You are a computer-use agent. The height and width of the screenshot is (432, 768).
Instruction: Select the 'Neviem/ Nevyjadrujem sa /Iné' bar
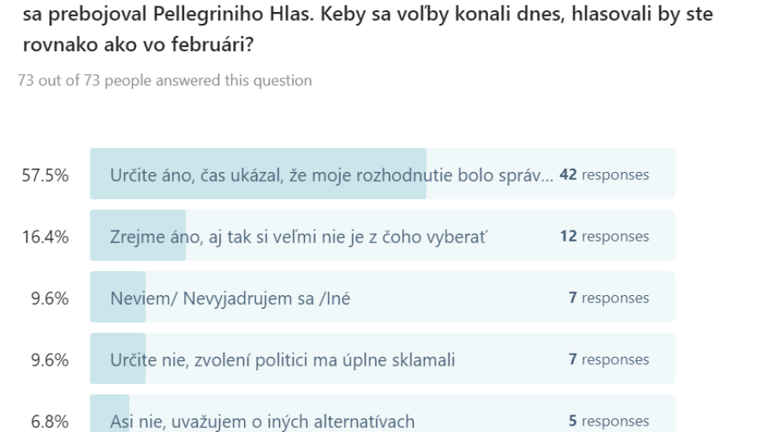coord(382,298)
